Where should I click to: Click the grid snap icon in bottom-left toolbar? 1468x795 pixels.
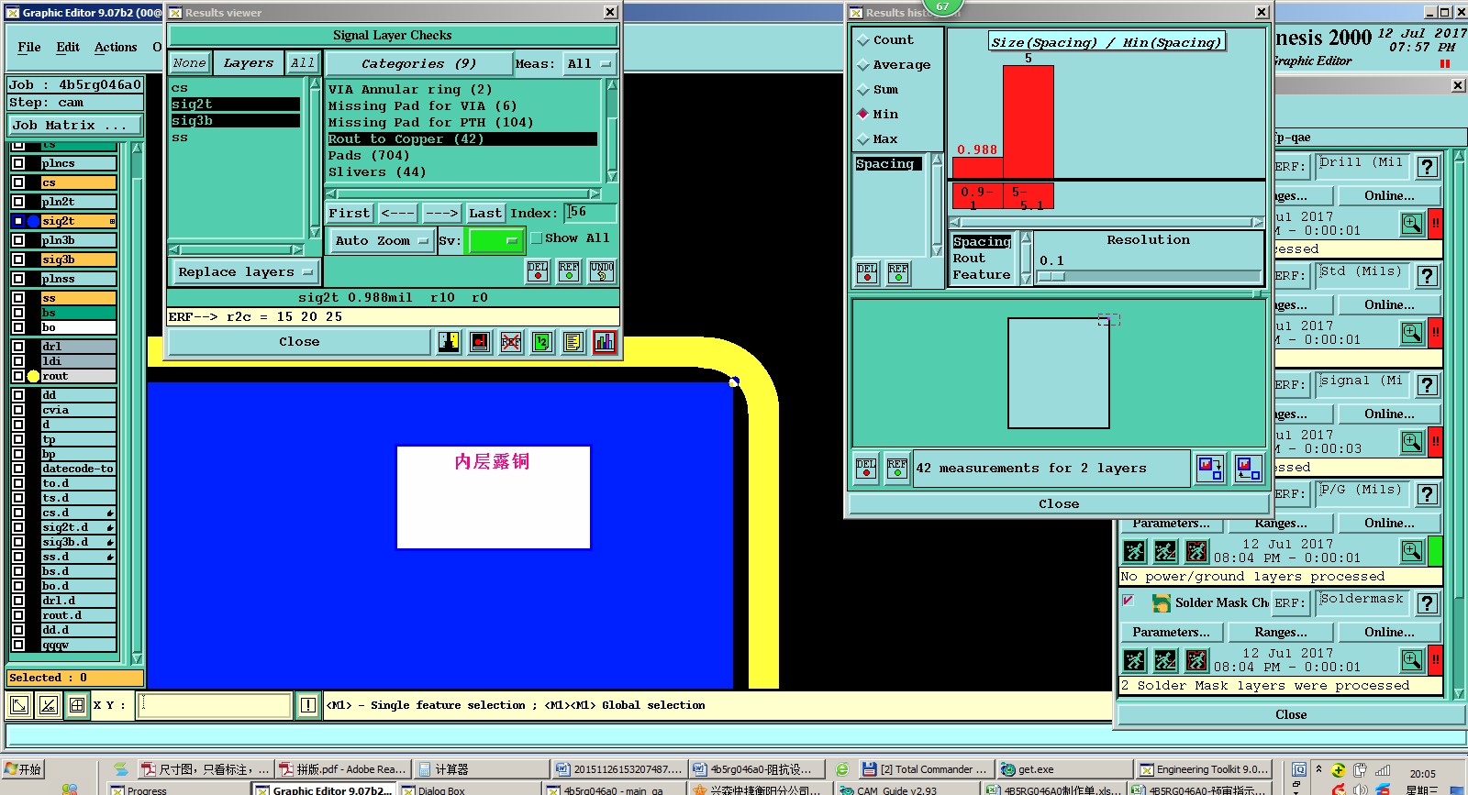click(77, 705)
